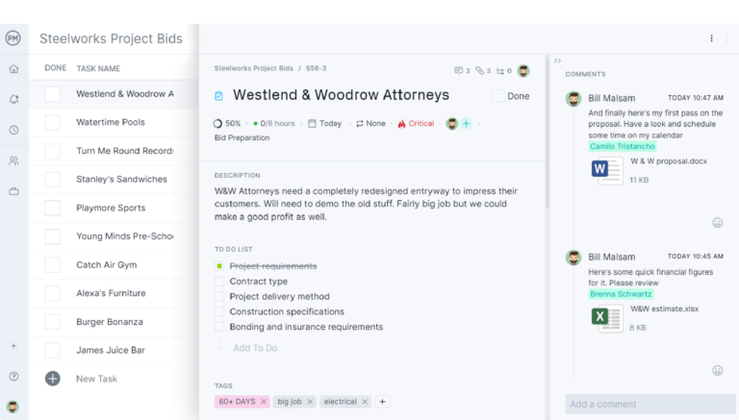
Task: Tick the done box for Watertime Pools
Action: [53, 123]
